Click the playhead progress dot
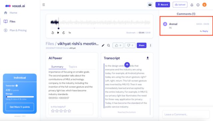213x121 pixels. (x=59, y=28)
